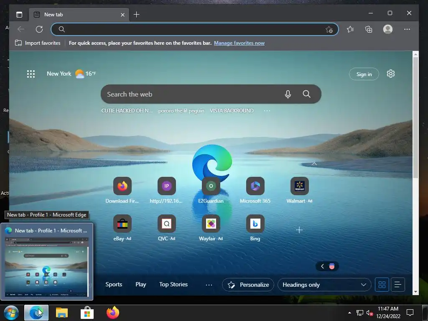The image size is (428, 321).
Task: Click the page scrollbar up arrow
Action: click(x=415, y=54)
